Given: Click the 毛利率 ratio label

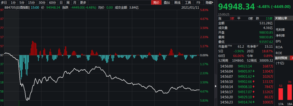Looking at the screenshot, I should 280,30.
